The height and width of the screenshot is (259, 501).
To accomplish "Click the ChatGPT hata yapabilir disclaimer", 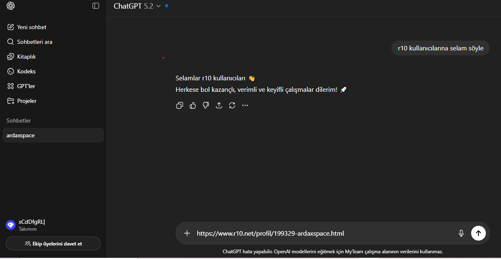I will click(x=333, y=252).
